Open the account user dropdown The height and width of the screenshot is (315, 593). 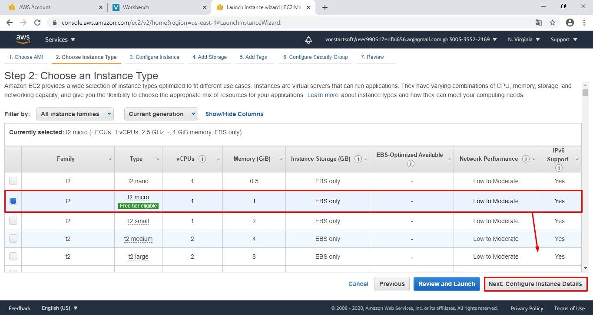click(x=411, y=39)
